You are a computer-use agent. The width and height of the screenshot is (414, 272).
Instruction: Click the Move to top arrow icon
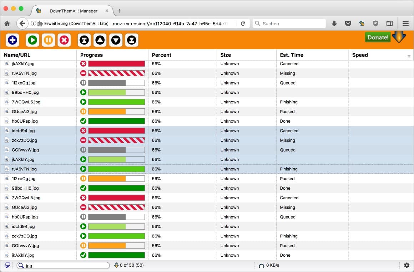pos(84,40)
